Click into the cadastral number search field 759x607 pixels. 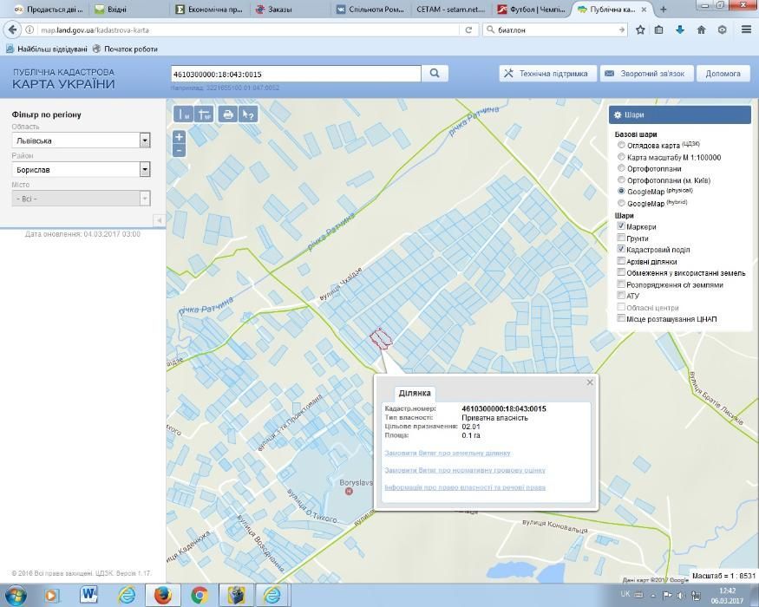coord(296,74)
